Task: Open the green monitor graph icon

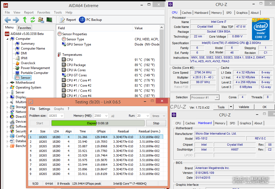Action: (x=49, y=20)
